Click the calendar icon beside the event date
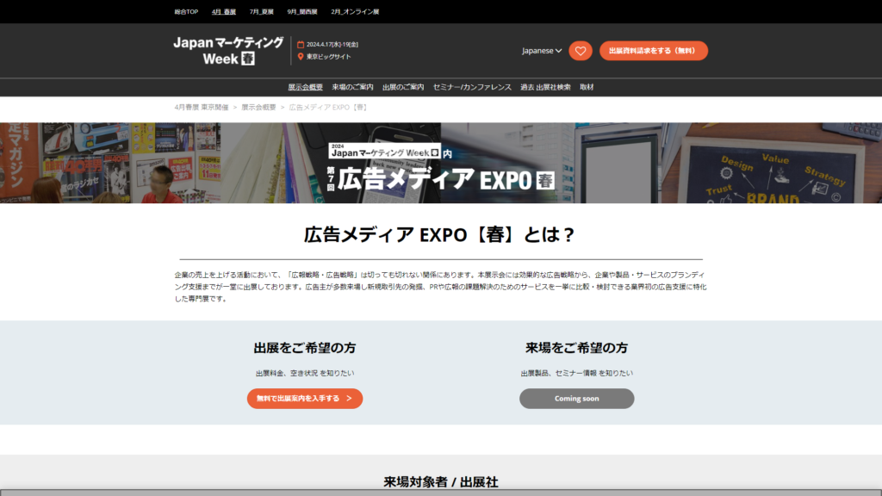The width and height of the screenshot is (882, 496). coord(301,45)
